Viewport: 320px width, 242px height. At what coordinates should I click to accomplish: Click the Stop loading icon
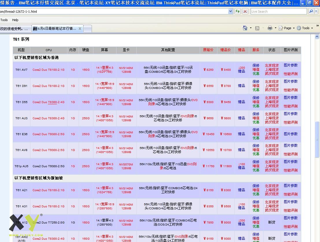pyautogui.click(x=245, y=12)
